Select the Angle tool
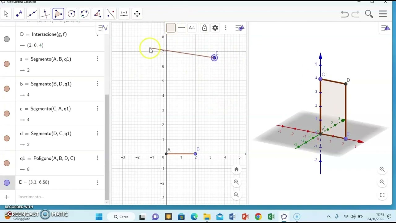The image size is (396, 223). 97,14
